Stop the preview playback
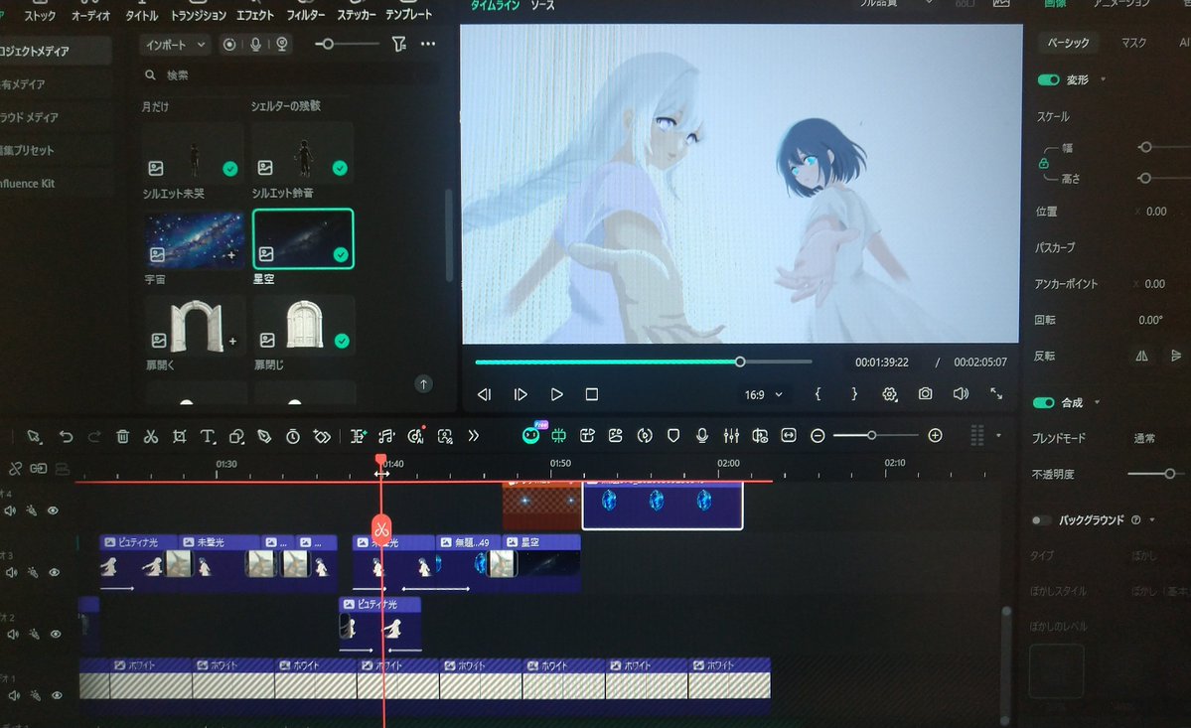1191x728 pixels. click(x=592, y=394)
